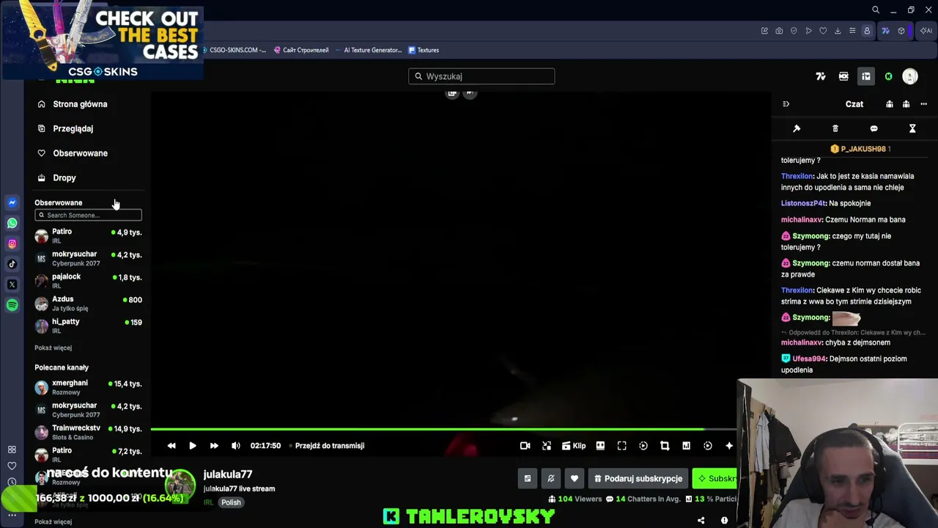Click Podaruj subskrypcje button
Image resolution: width=938 pixels, height=528 pixels.
click(x=638, y=479)
